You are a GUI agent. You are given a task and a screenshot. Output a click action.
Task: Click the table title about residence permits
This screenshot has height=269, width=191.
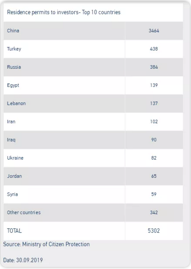point(64,12)
